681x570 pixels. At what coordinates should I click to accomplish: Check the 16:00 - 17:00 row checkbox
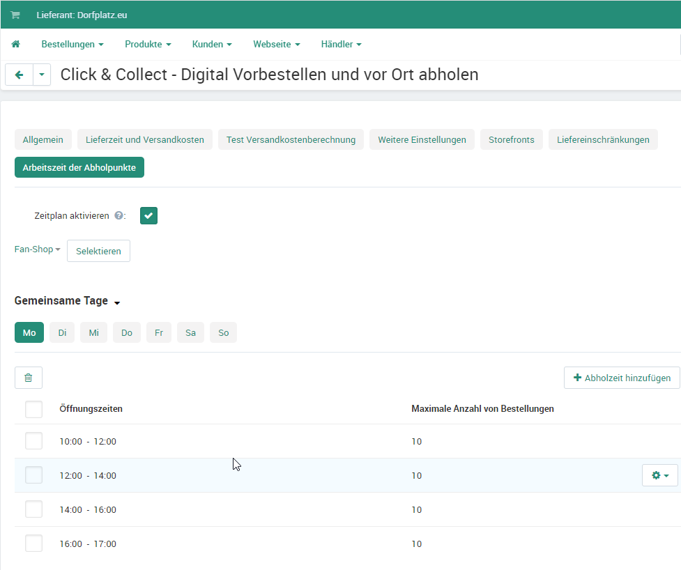pos(33,544)
